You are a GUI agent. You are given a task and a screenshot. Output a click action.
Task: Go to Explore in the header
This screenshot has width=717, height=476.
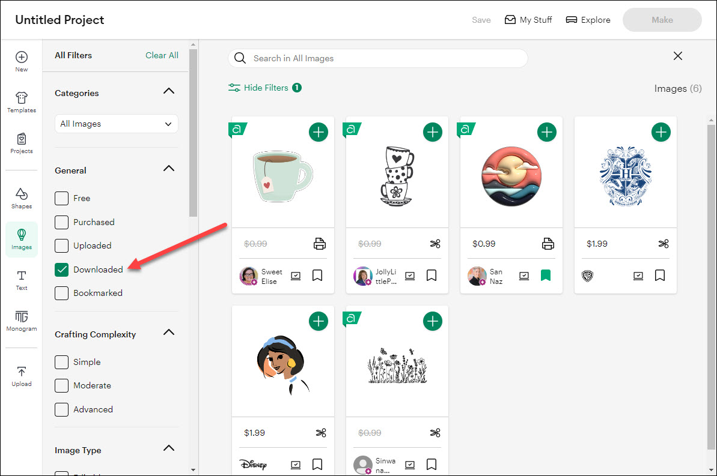(588, 20)
